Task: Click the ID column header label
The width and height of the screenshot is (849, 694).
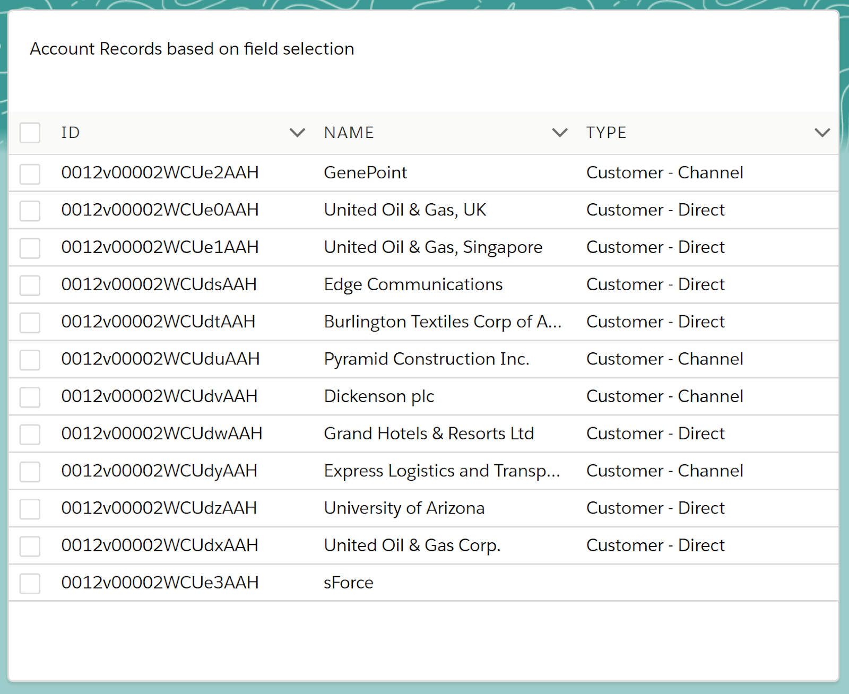Action: tap(71, 133)
